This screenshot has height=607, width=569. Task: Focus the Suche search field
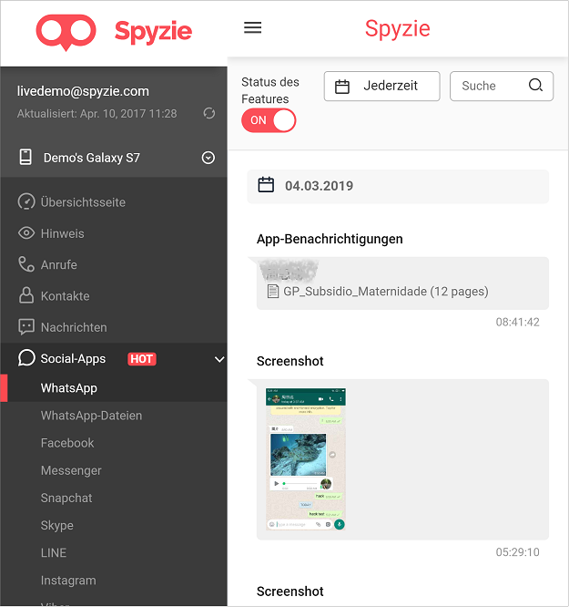click(x=502, y=86)
